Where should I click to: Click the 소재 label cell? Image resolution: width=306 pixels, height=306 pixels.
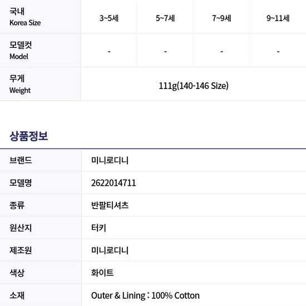pos(41,295)
